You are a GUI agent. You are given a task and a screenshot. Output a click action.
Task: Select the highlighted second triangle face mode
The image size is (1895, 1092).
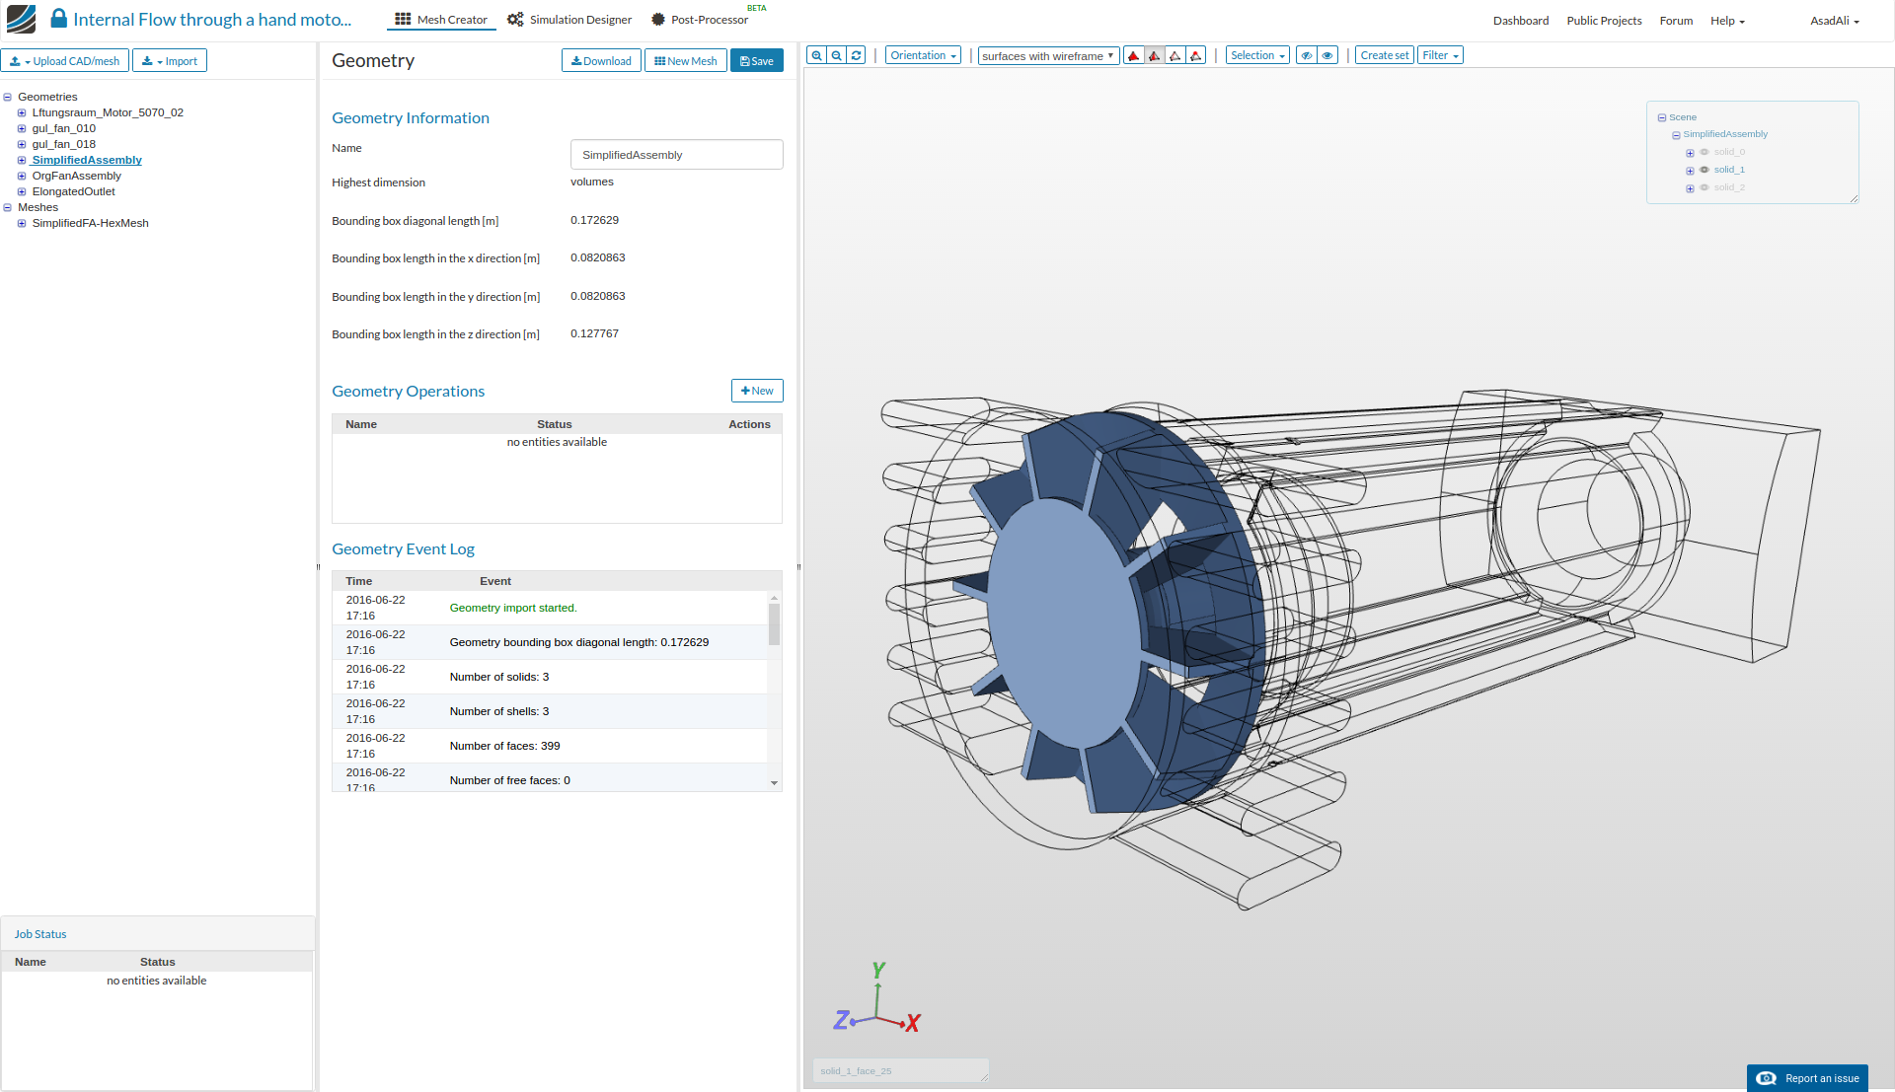(x=1155, y=55)
